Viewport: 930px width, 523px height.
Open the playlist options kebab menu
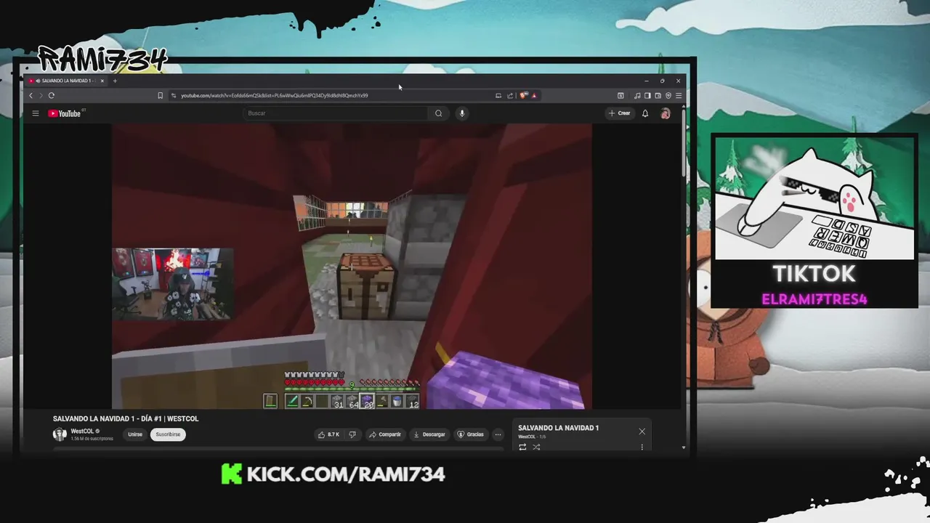click(x=642, y=447)
